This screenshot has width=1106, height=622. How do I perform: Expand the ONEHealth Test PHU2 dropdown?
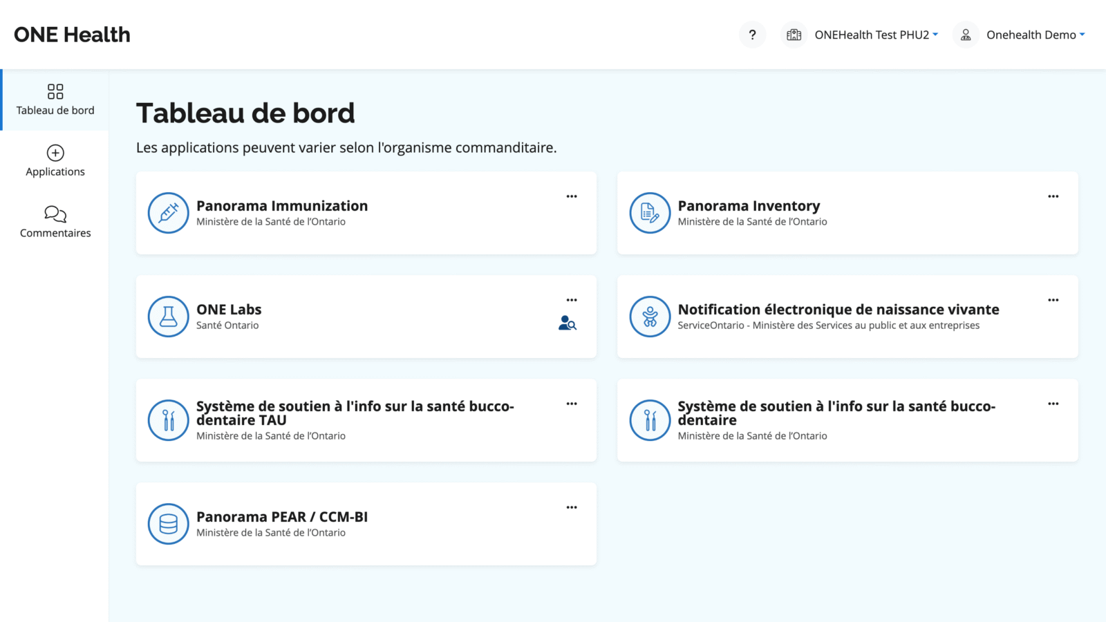877,35
